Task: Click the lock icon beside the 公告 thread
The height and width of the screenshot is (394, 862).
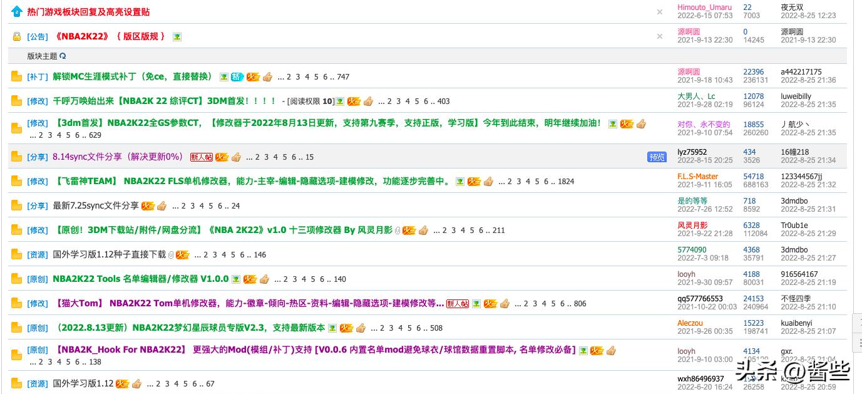Action: (x=17, y=36)
